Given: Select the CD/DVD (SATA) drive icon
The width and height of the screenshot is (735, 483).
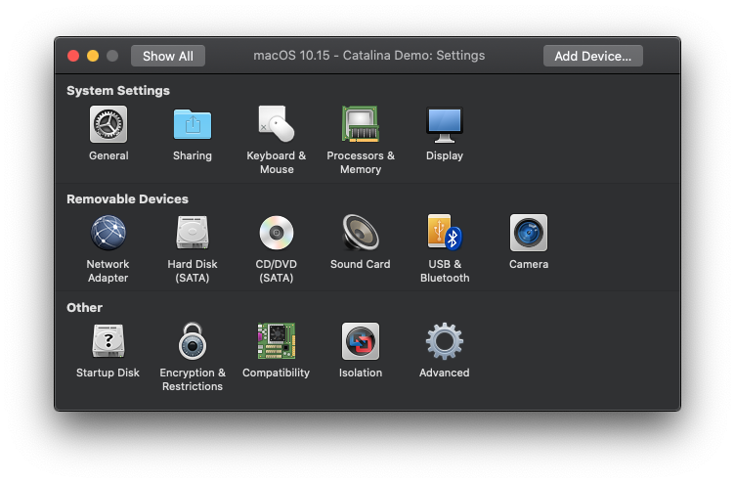Looking at the screenshot, I should pos(276,233).
